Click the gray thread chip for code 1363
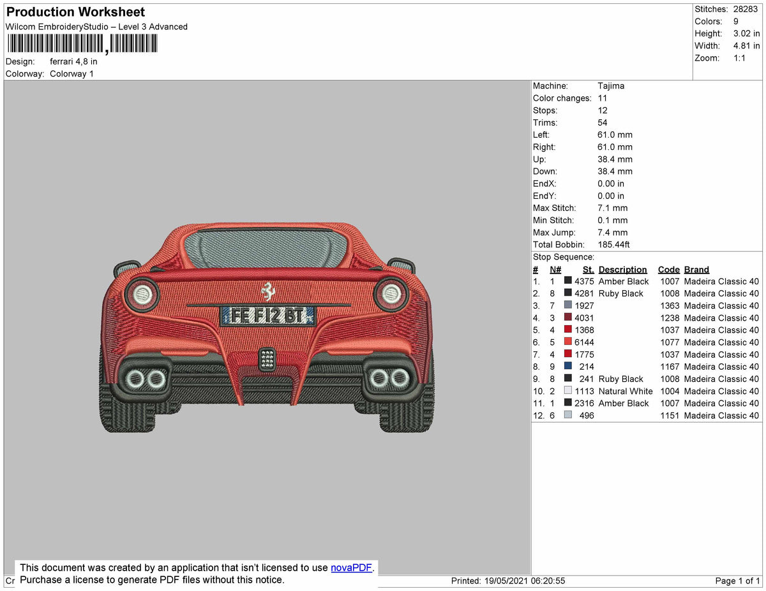The width and height of the screenshot is (766, 591). [567, 305]
